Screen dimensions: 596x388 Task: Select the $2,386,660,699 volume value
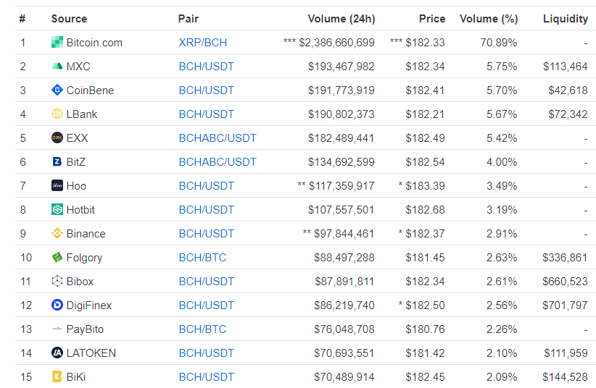(336, 43)
